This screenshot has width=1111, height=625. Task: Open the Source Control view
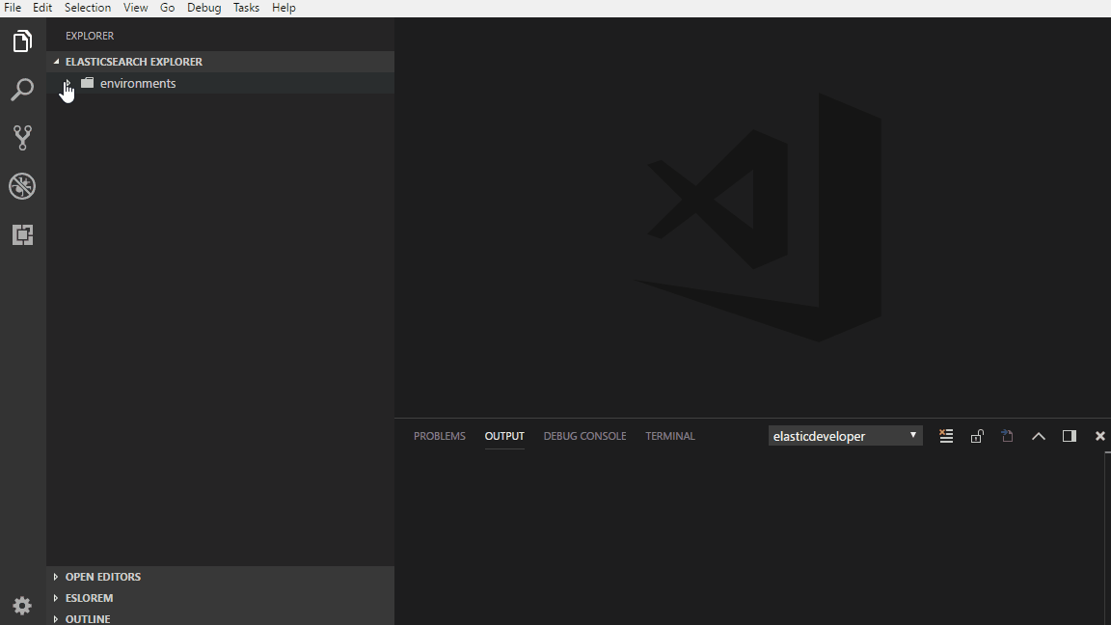[23, 138]
